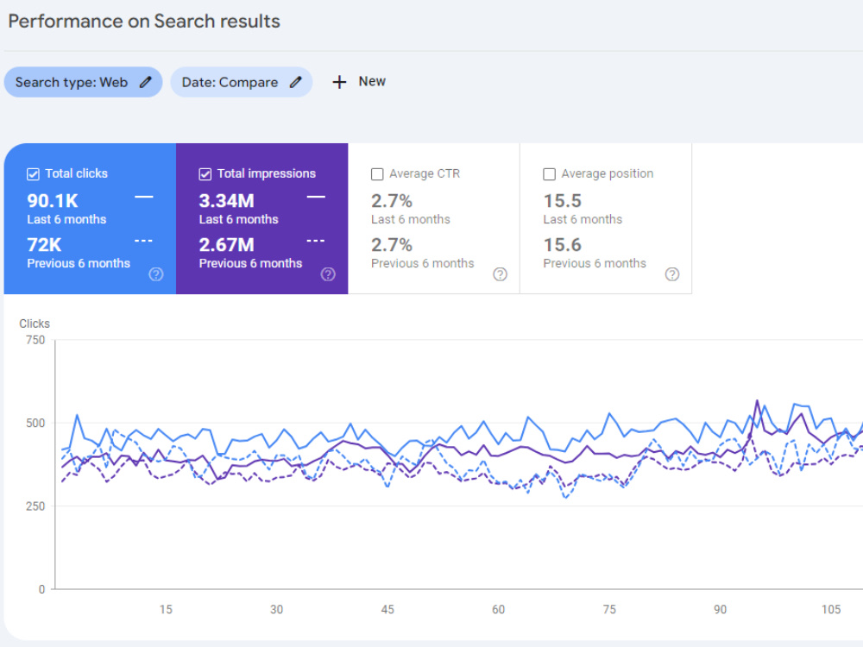The width and height of the screenshot is (863, 647).
Task: Open the Search type: Web filter
Action: pos(83,83)
